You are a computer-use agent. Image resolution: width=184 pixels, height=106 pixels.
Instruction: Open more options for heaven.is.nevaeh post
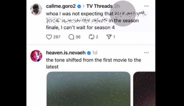[x=146, y=53]
